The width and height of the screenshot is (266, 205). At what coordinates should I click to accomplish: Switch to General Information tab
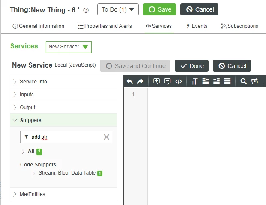coord(39,26)
